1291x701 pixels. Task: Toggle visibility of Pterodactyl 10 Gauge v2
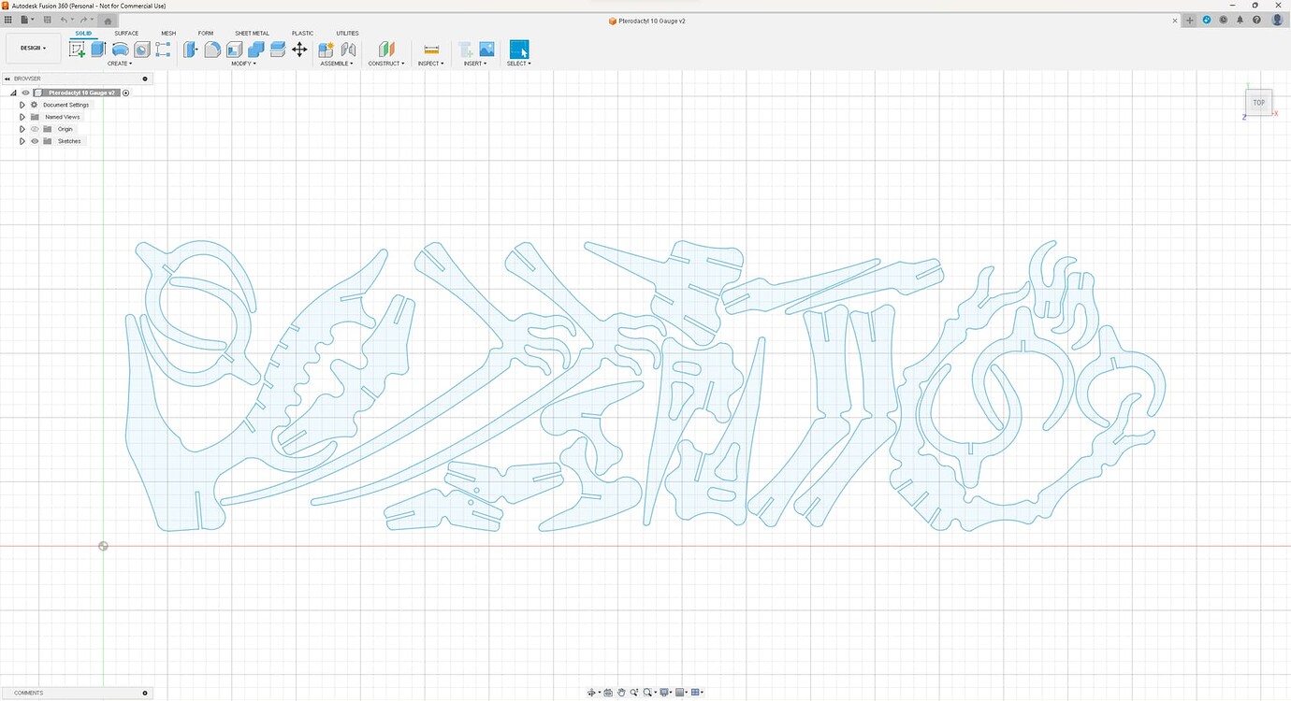[25, 92]
